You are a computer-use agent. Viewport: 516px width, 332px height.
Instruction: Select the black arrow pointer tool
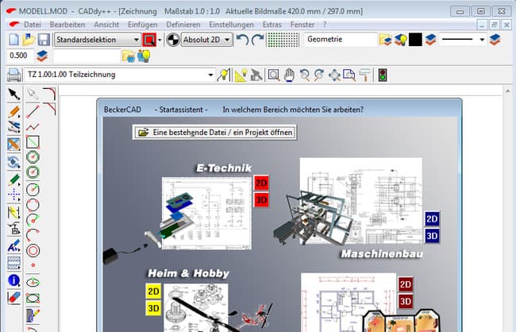14,95
